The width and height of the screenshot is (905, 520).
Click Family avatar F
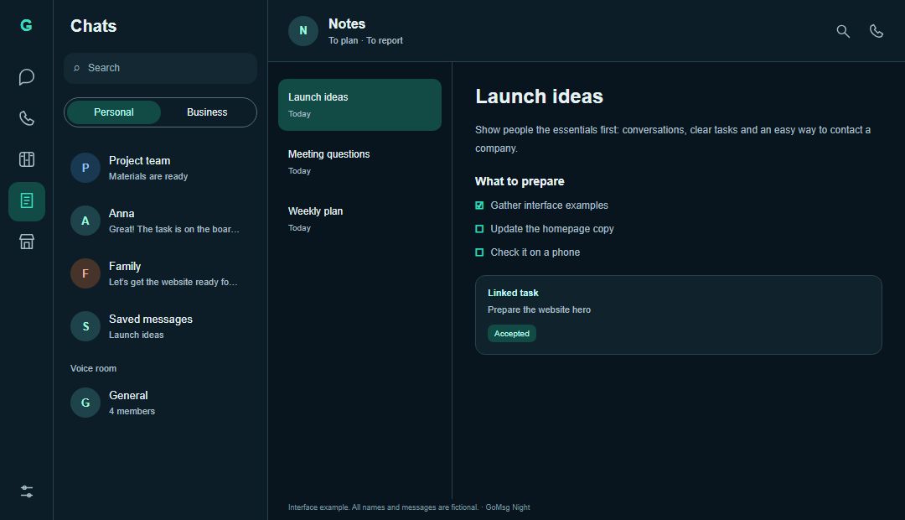pyautogui.click(x=85, y=273)
